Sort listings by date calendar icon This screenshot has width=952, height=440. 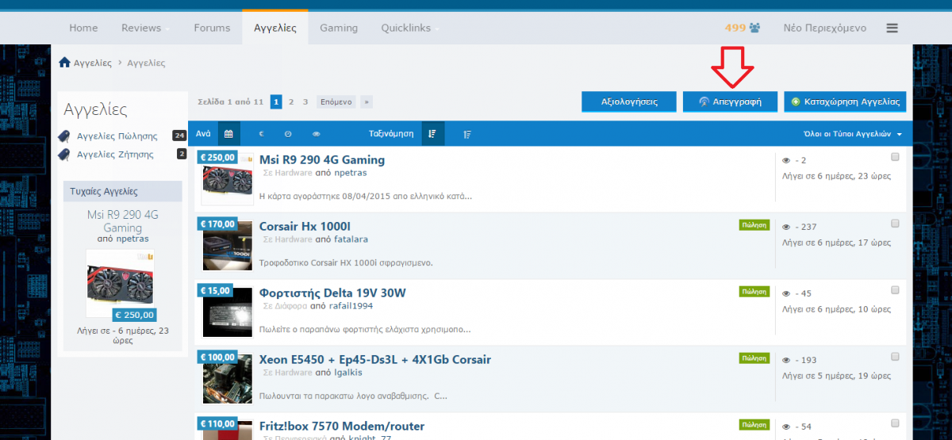[x=228, y=134]
